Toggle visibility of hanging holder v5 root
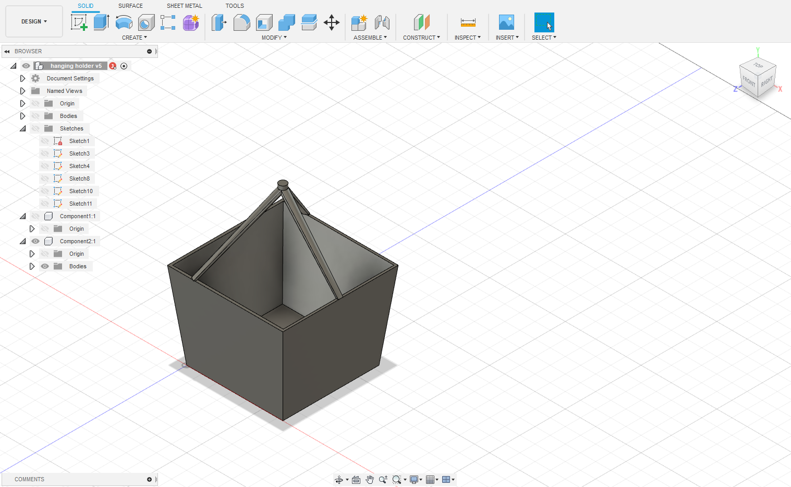 click(26, 66)
